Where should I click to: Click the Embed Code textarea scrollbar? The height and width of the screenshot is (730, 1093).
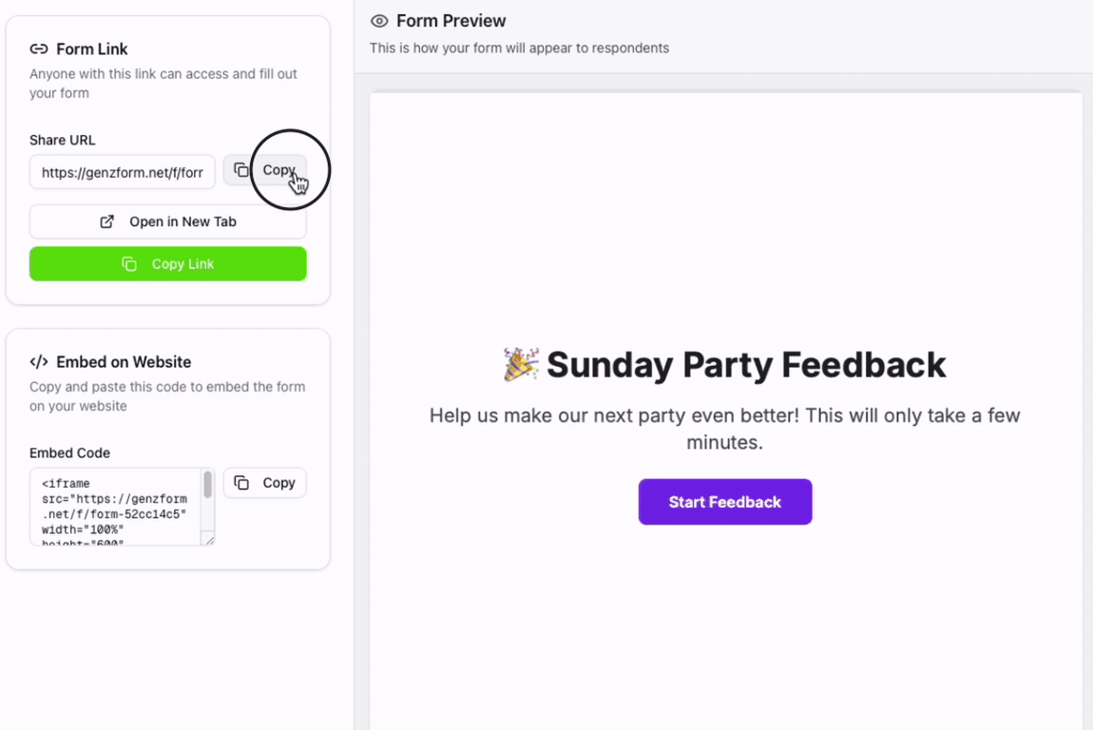[207, 485]
